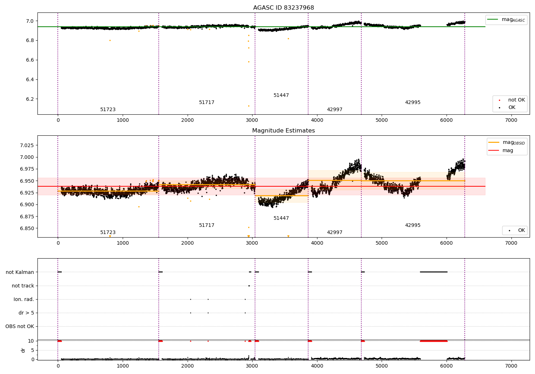This screenshot has width=535, height=374.
Task: Click y-tick 6.950 on middle plot
Action: 27,181
